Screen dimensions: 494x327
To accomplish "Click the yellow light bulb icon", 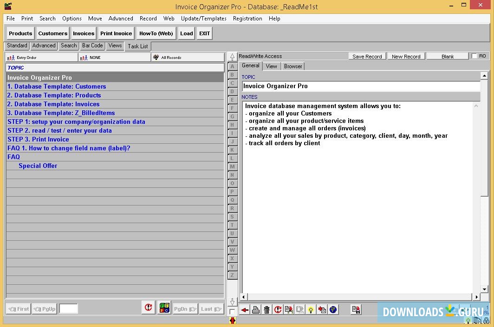I will tap(311, 310).
